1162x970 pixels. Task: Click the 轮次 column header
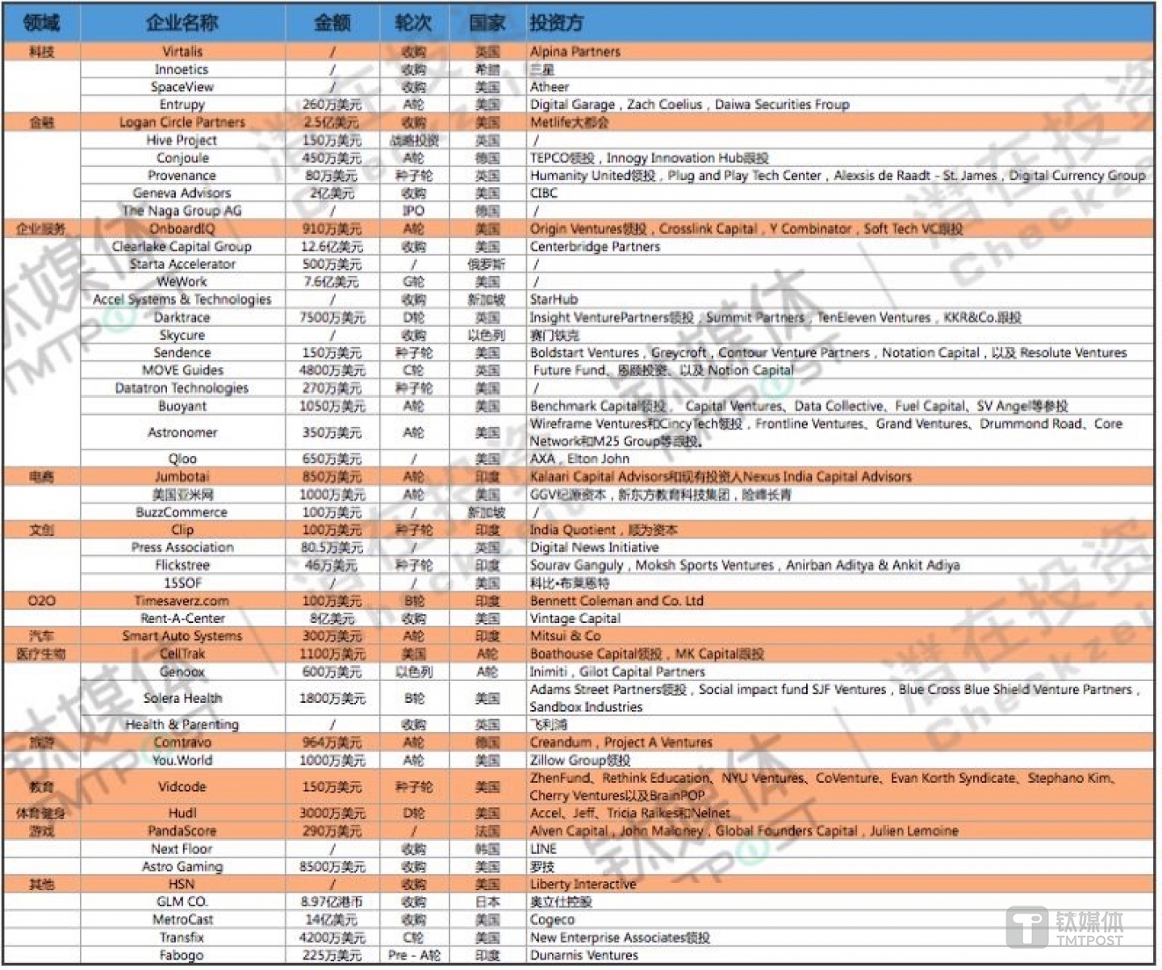[413, 23]
